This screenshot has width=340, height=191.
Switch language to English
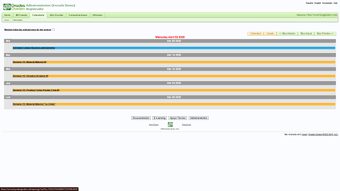coord(318,3)
